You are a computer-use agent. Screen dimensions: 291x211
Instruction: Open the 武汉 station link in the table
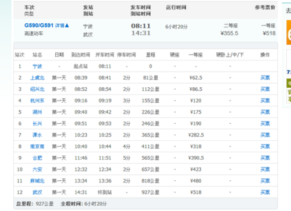point(37,192)
